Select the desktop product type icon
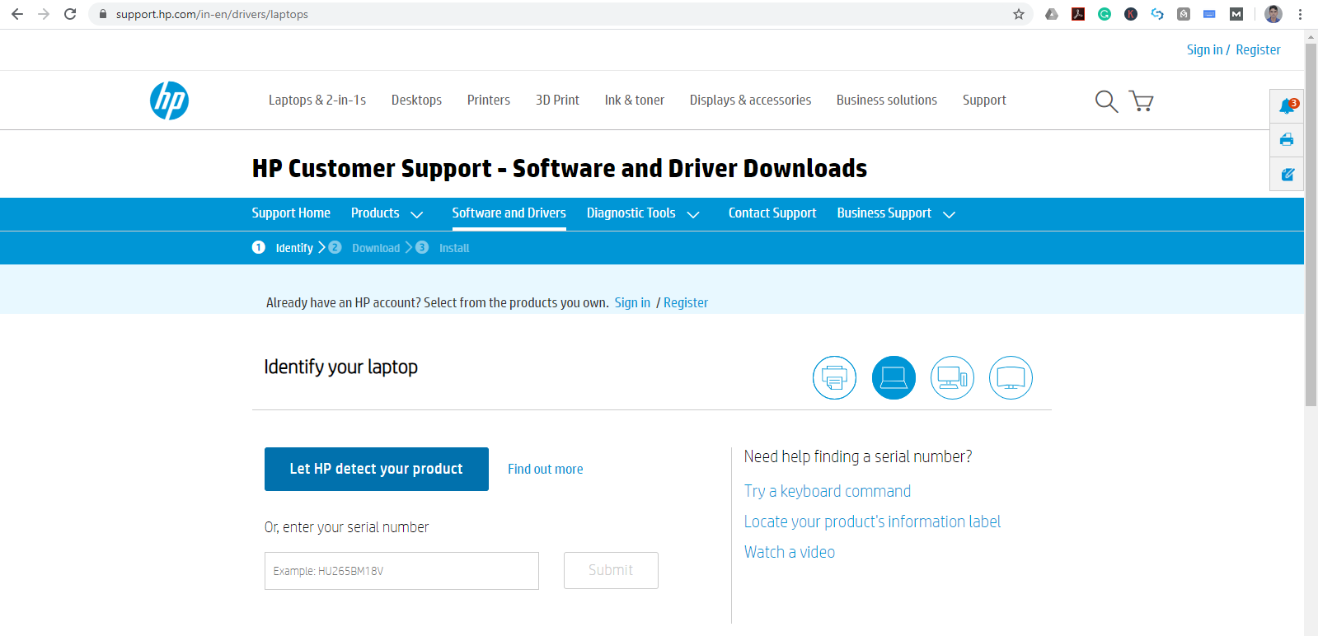The height and width of the screenshot is (636, 1318). point(952,377)
